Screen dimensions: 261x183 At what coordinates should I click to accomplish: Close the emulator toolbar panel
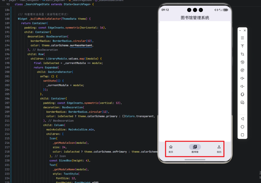click(x=245, y=30)
